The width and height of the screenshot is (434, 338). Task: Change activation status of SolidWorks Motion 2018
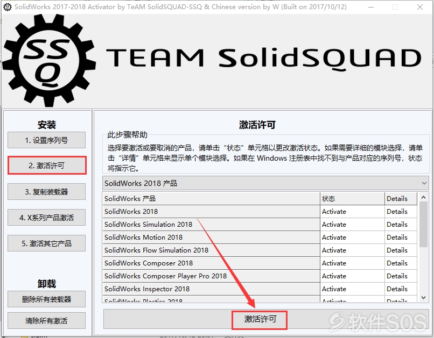(x=352, y=237)
